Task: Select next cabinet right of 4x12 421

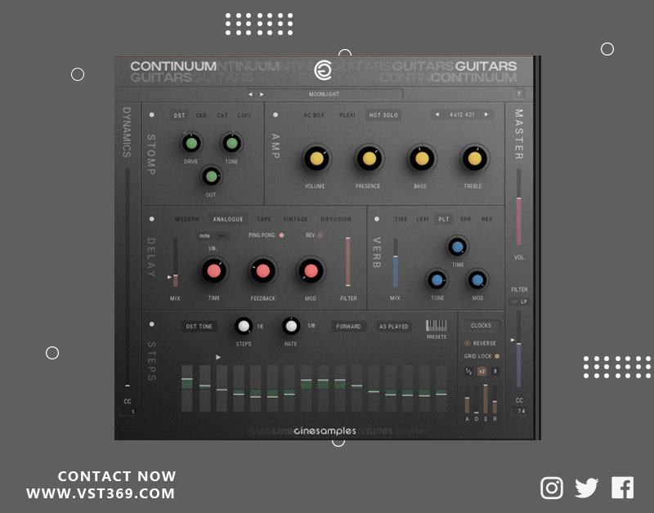Action: 486,114
